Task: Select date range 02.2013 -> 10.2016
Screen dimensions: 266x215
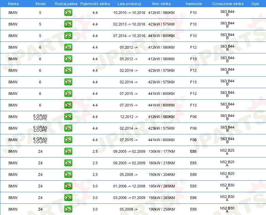Action: tap(129, 24)
